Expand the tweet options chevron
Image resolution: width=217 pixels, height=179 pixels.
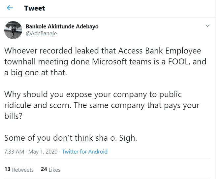tap(207, 26)
